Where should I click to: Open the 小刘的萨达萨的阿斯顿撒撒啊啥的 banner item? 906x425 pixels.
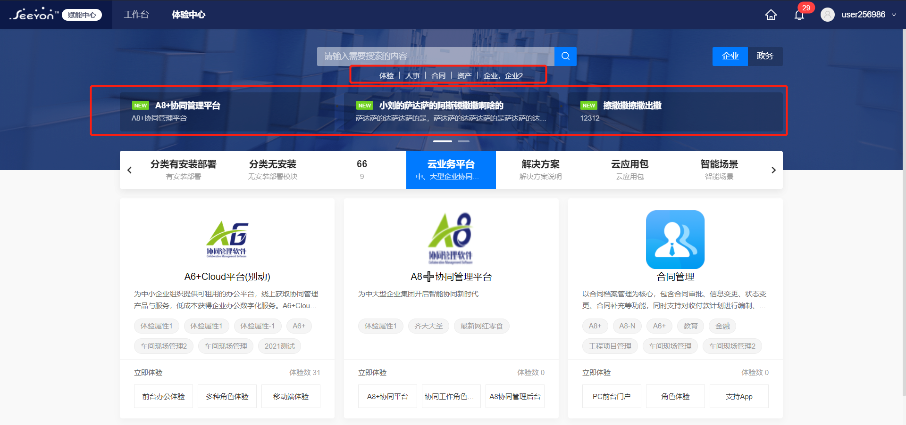451,112
